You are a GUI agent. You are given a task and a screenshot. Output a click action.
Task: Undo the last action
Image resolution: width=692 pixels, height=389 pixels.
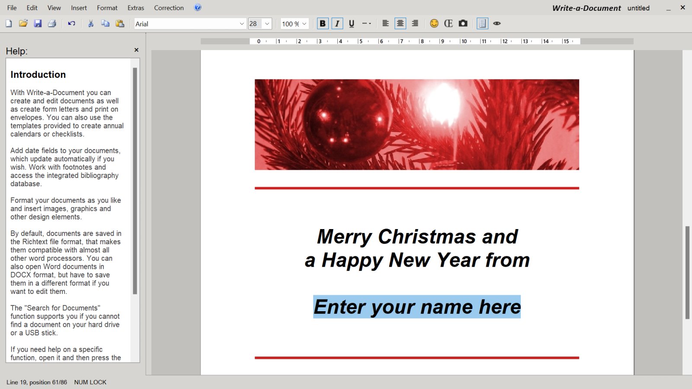click(x=72, y=24)
